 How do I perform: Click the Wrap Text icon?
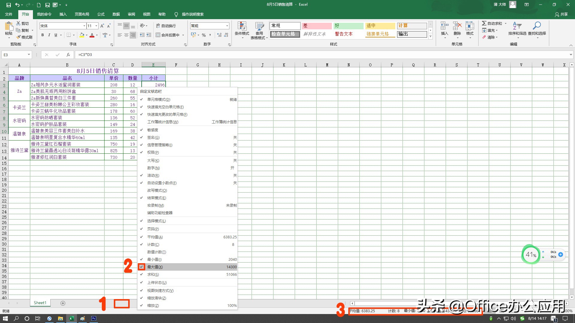tap(158, 26)
